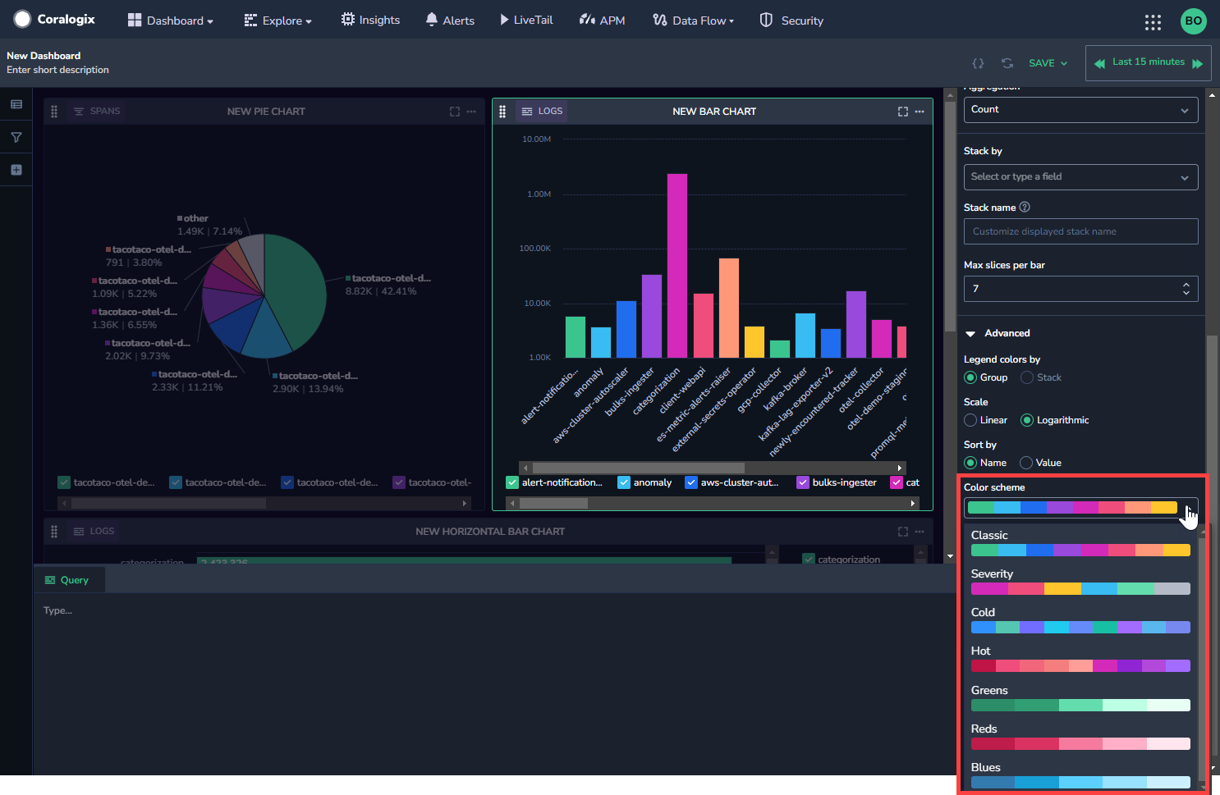Choose the Reds color palette swatch

[1080, 744]
